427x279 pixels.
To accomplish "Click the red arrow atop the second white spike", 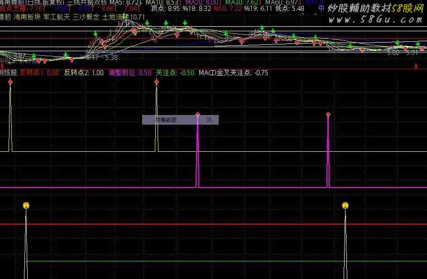I will (x=157, y=81).
